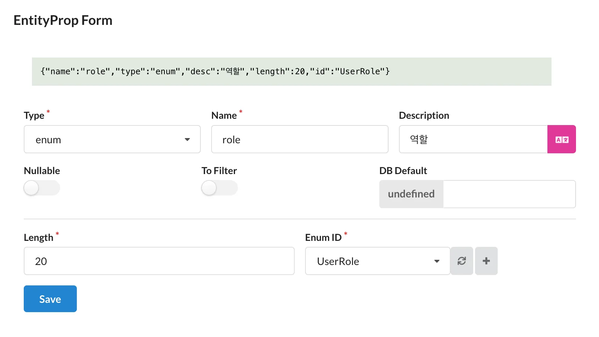Click the caret arrow in the Type select
Image resolution: width=599 pixels, height=337 pixels.
pyautogui.click(x=187, y=140)
